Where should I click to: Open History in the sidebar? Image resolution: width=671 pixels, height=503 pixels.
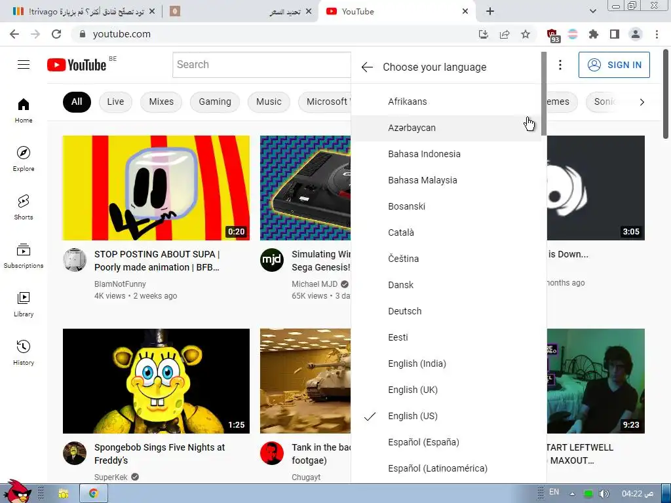coord(24,353)
